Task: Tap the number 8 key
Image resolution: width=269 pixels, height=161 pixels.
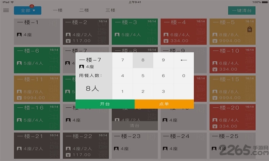Action: point(143,60)
